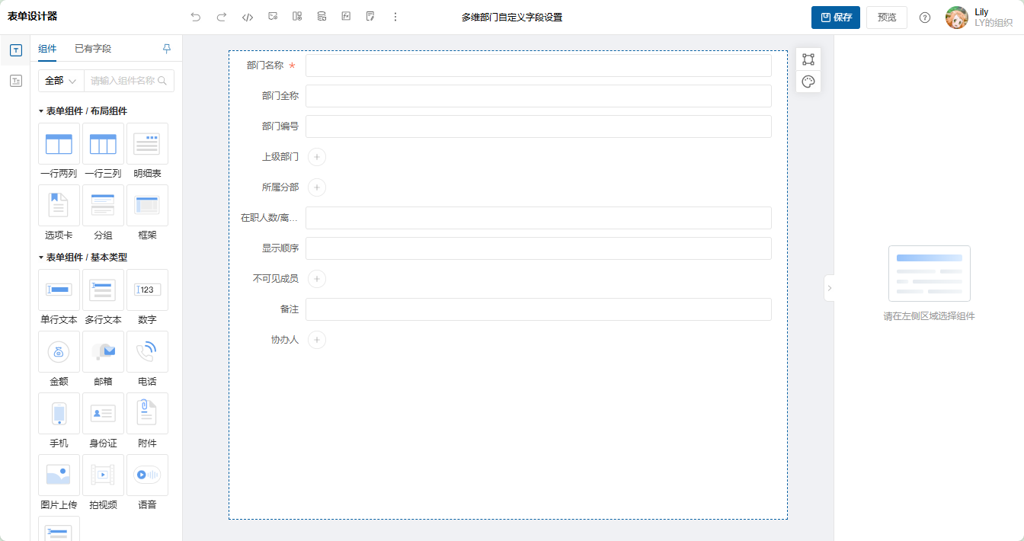Click the 表单设计器 heading text
The image size is (1024, 541).
pyautogui.click(x=32, y=17)
